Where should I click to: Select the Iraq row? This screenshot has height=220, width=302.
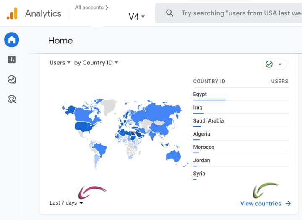pyautogui.click(x=241, y=107)
